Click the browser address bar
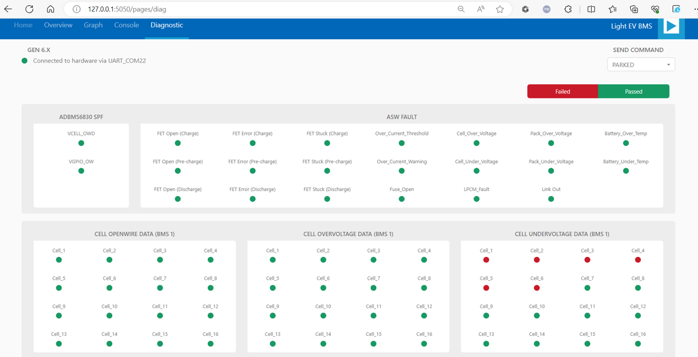Image resolution: width=698 pixels, height=357 pixels. coord(218,9)
